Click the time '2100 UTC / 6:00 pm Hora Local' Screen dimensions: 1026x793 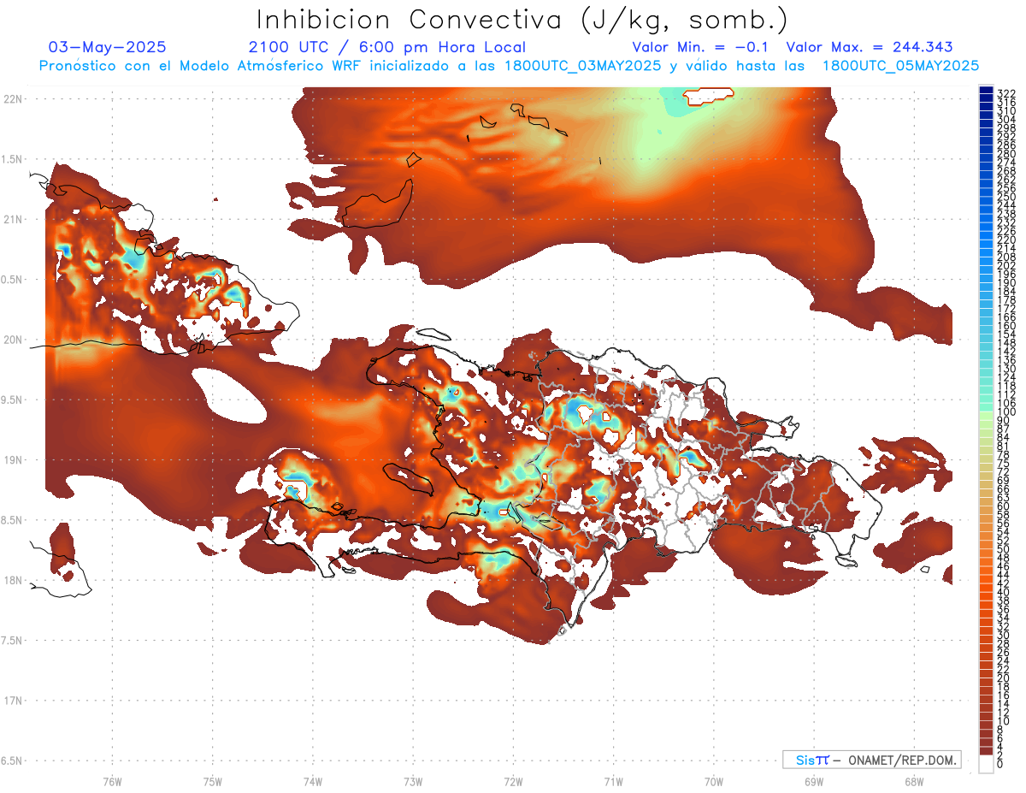click(x=386, y=48)
